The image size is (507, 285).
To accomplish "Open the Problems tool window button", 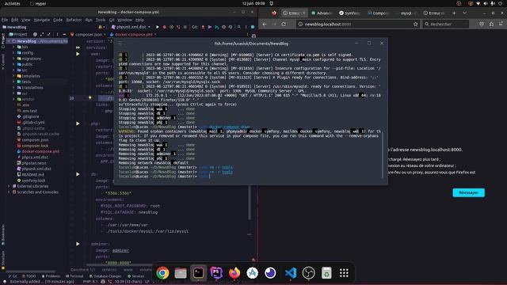I will (51, 276).
